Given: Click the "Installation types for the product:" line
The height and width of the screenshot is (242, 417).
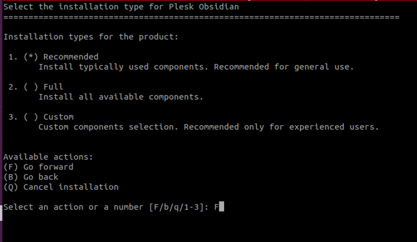Looking at the screenshot, I should (x=91, y=37).
